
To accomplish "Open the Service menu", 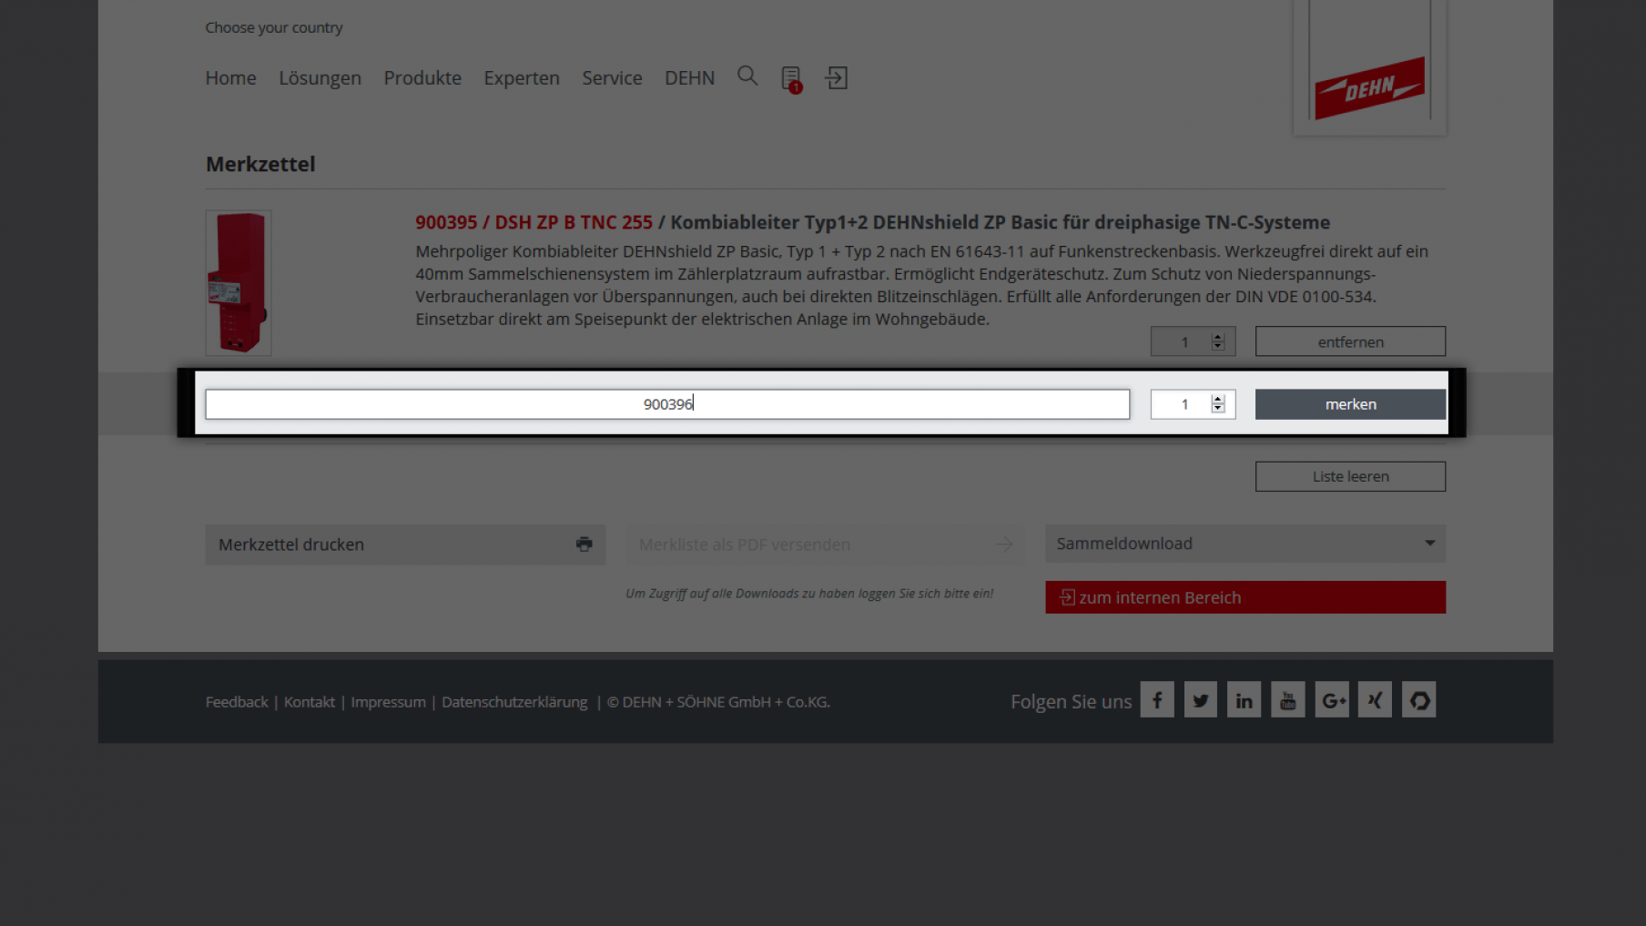I will pos(612,78).
